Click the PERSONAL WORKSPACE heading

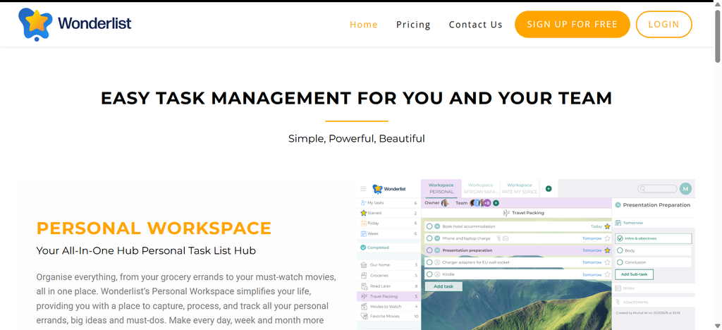point(154,228)
